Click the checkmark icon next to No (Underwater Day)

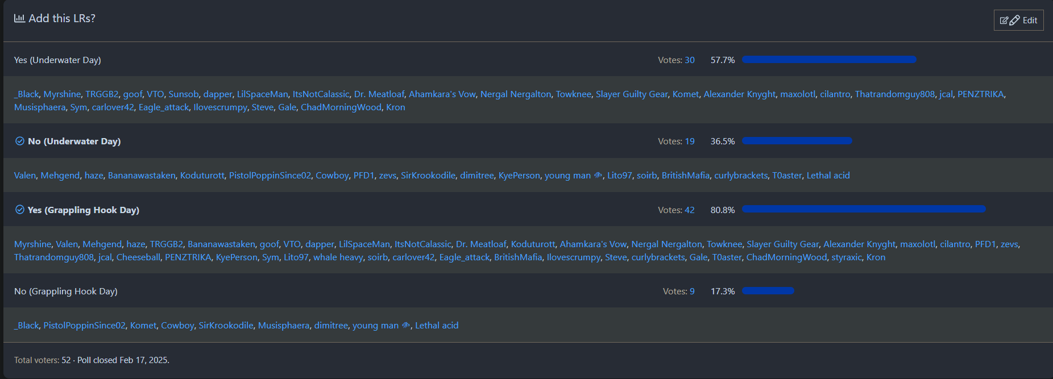pyautogui.click(x=20, y=141)
